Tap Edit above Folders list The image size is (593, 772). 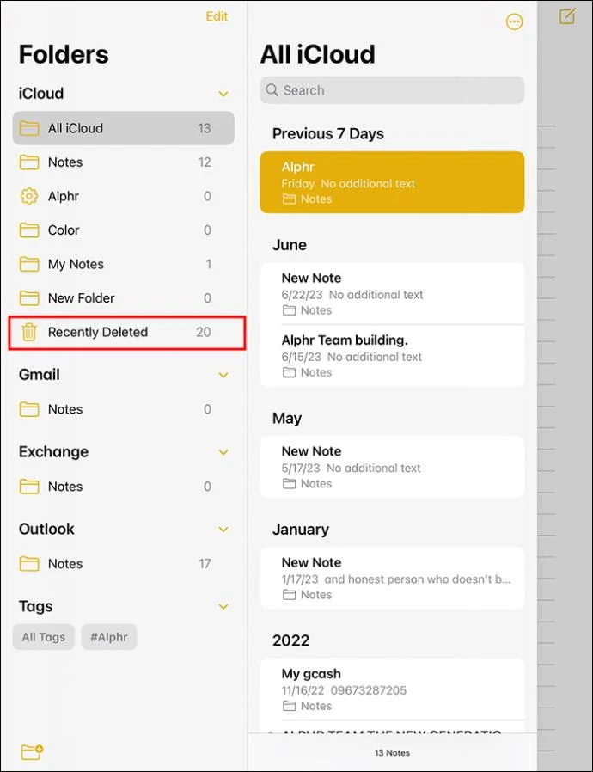217,16
